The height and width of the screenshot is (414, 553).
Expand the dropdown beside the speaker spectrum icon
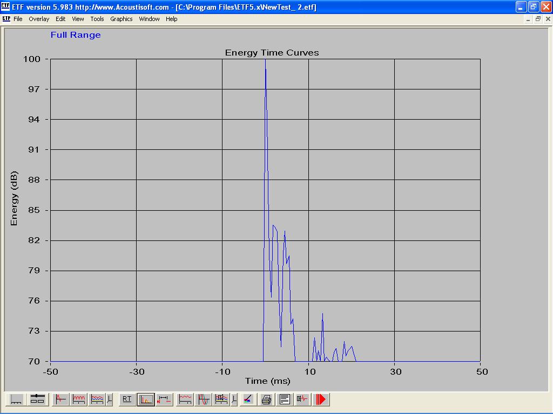point(234,399)
